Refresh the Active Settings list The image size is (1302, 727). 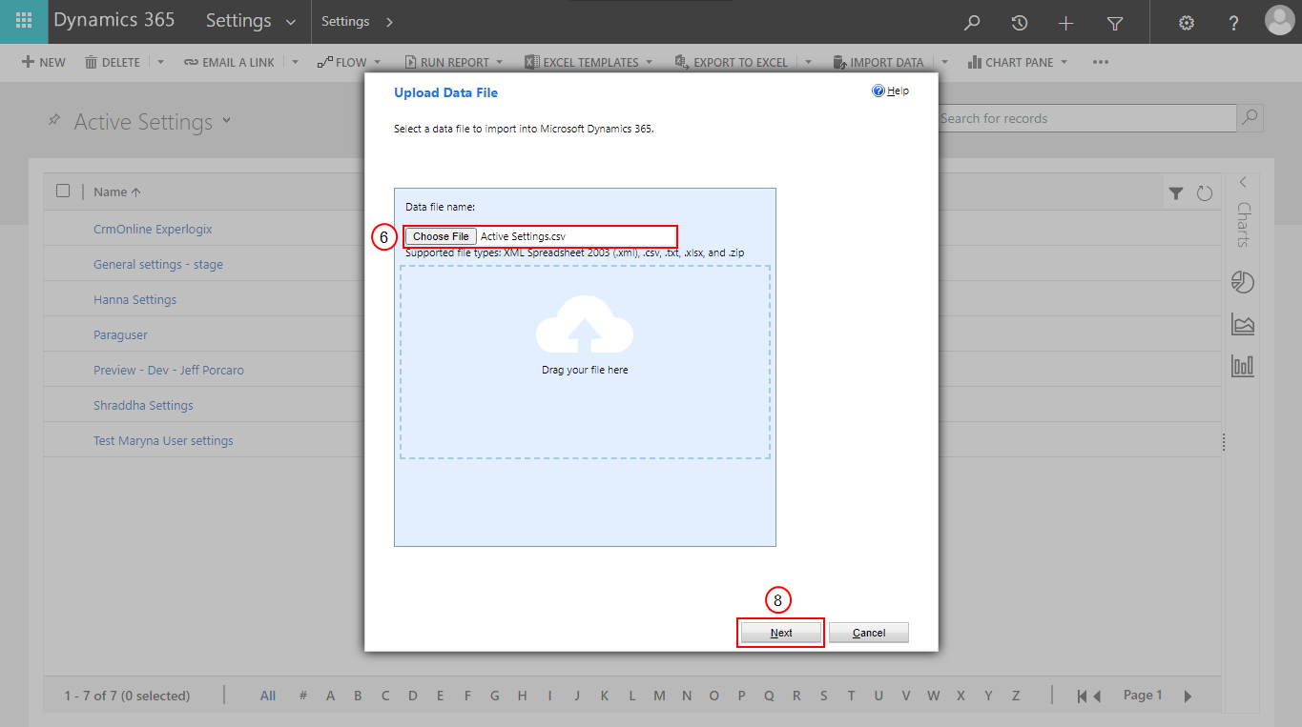click(x=1205, y=193)
